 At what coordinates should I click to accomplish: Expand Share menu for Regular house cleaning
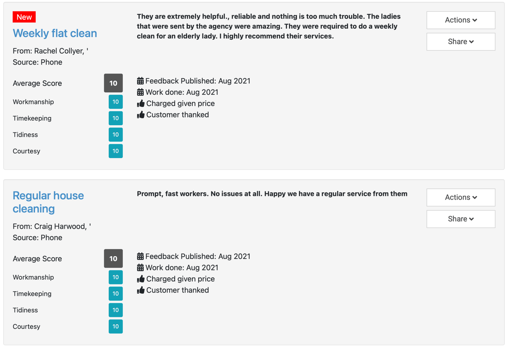461,219
